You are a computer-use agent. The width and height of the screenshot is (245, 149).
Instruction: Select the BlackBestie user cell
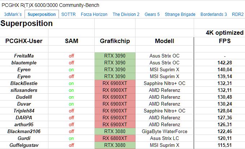tap(24, 83)
